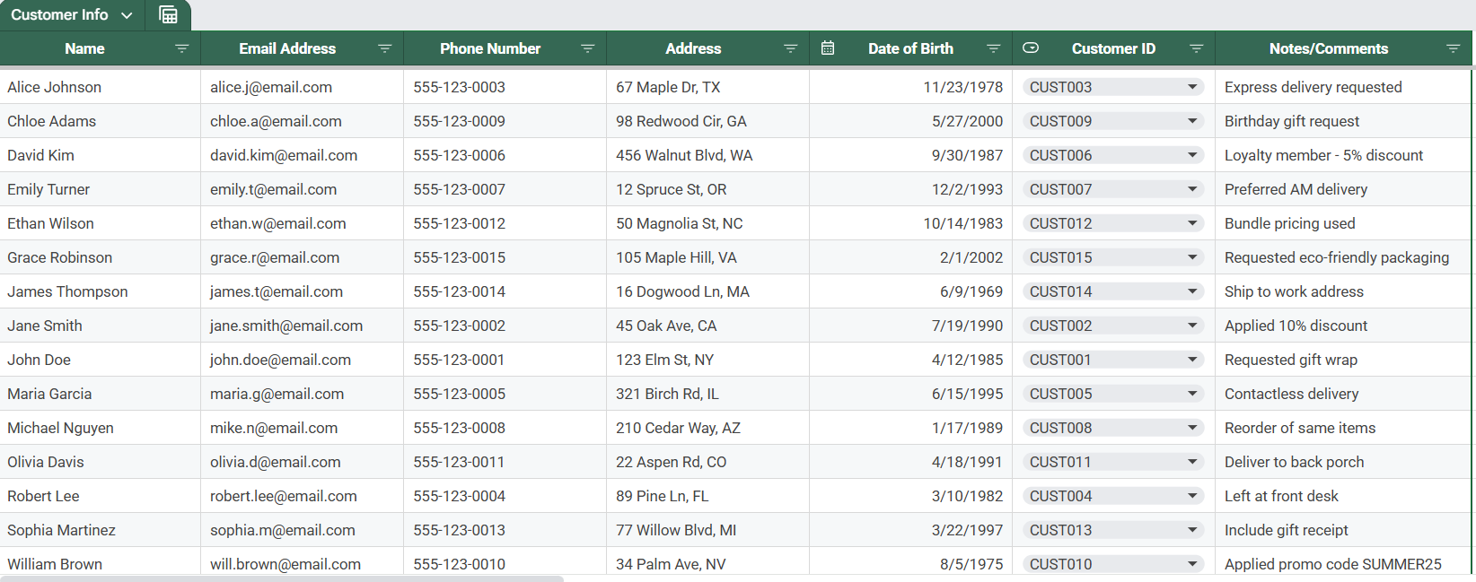
Task: Select date cell 10/14/1983
Action: [911, 223]
